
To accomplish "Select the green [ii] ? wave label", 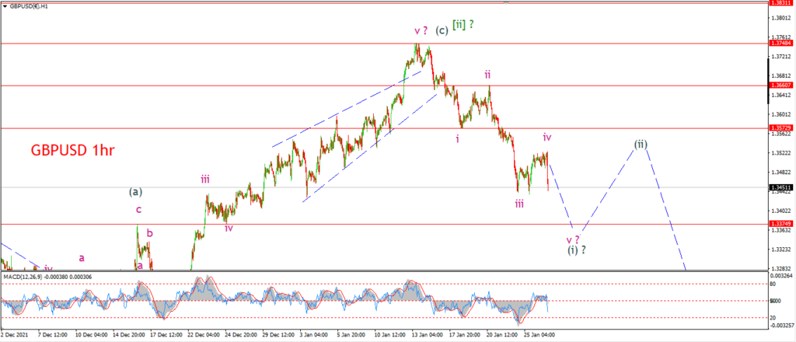I will (463, 24).
